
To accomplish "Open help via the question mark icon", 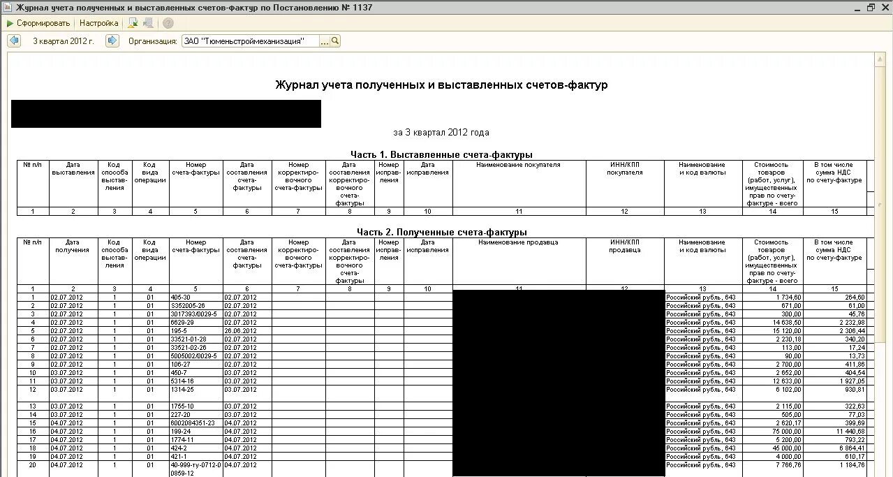I will (x=168, y=23).
